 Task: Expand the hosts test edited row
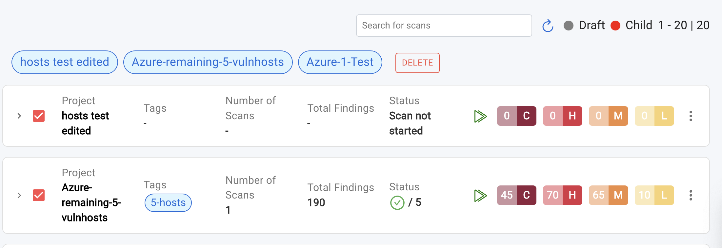tap(19, 116)
